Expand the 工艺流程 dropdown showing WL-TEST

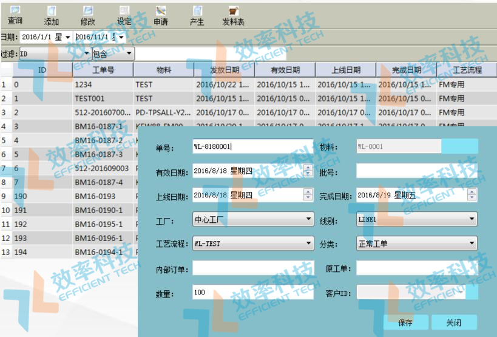coord(308,244)
